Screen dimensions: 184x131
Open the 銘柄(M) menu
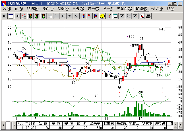point(33,9)
